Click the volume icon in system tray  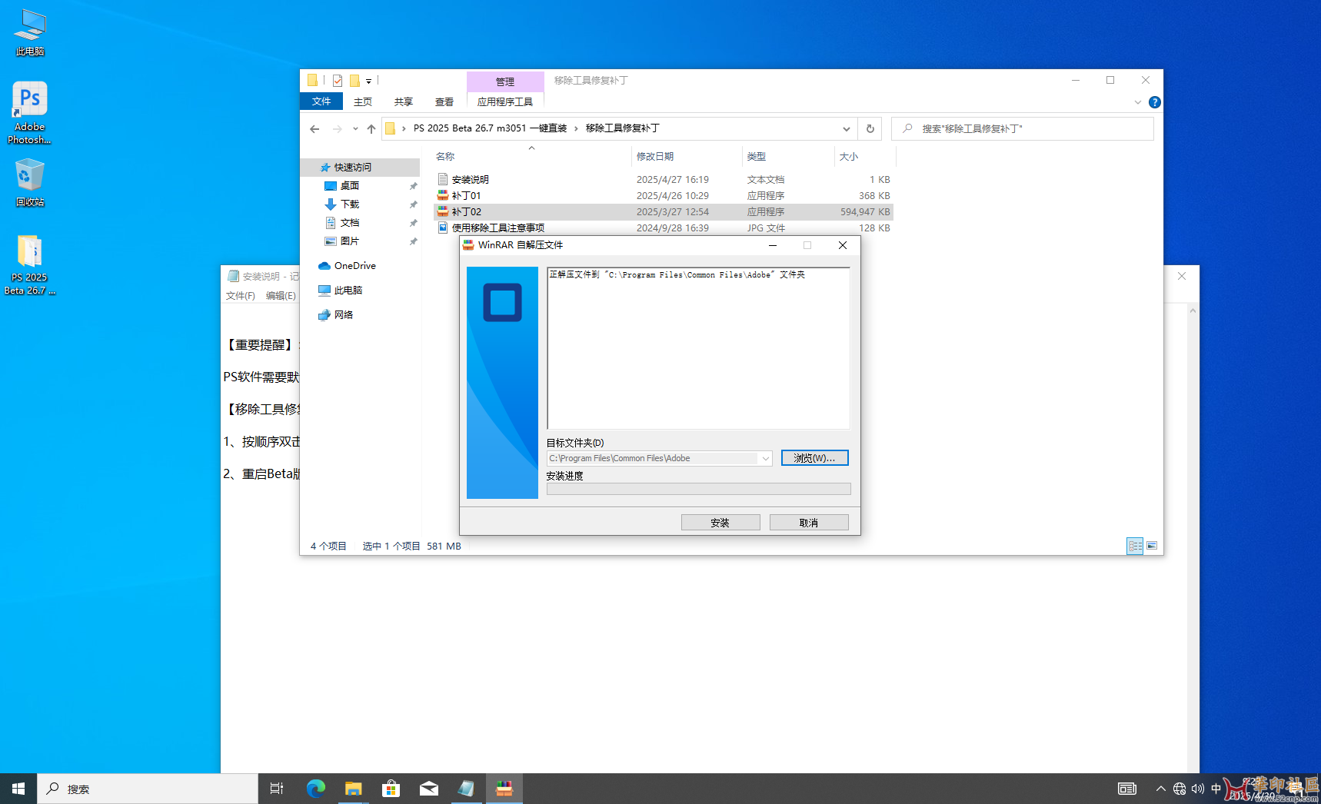point(1198,789)
